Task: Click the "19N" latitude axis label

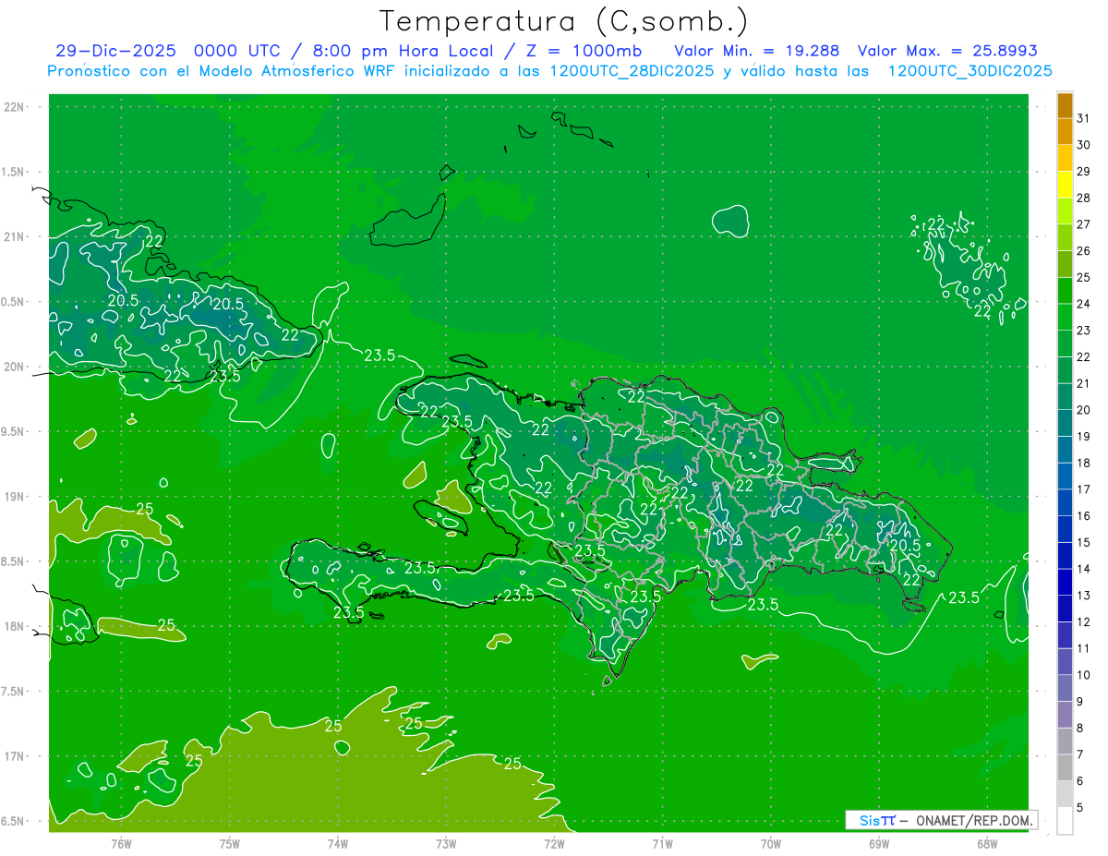Action: point(15,496)
